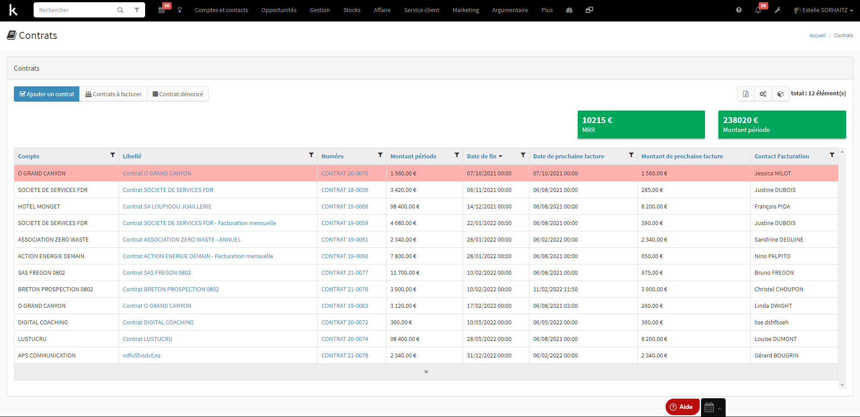Expand more rows with double chevron
Viewport: 860px width, 417px height.
(426, 372)
